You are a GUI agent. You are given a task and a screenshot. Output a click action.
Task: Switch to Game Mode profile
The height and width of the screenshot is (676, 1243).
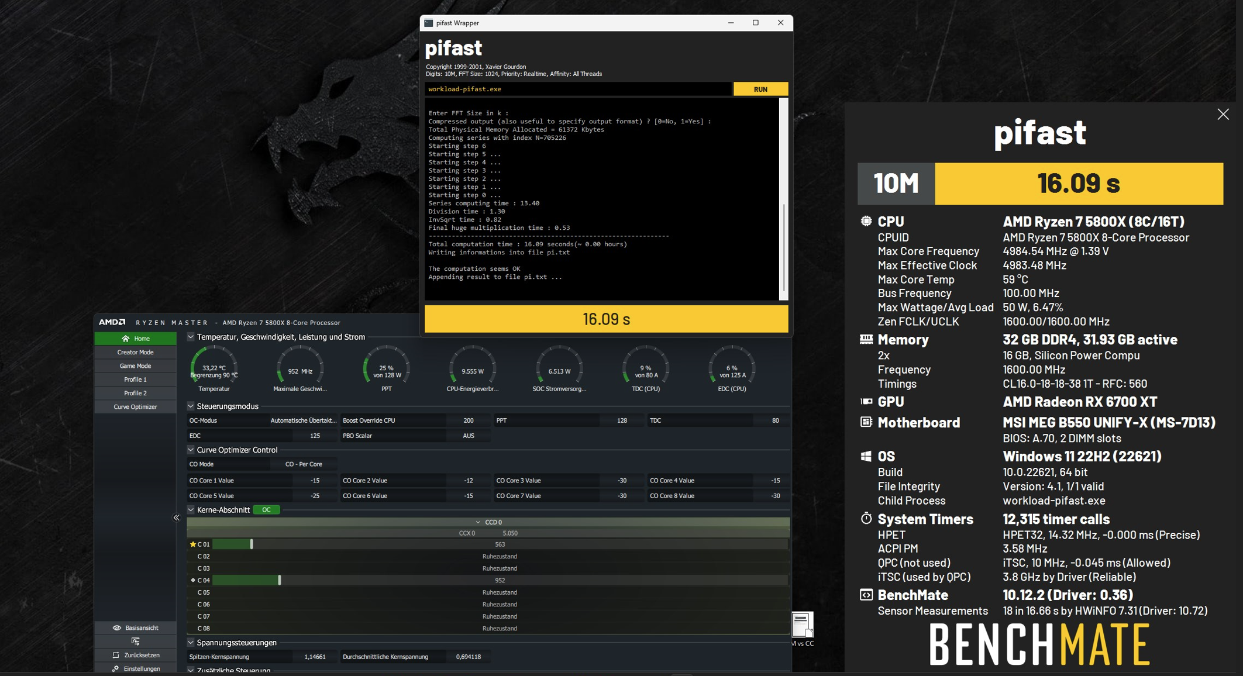(135, 366)
